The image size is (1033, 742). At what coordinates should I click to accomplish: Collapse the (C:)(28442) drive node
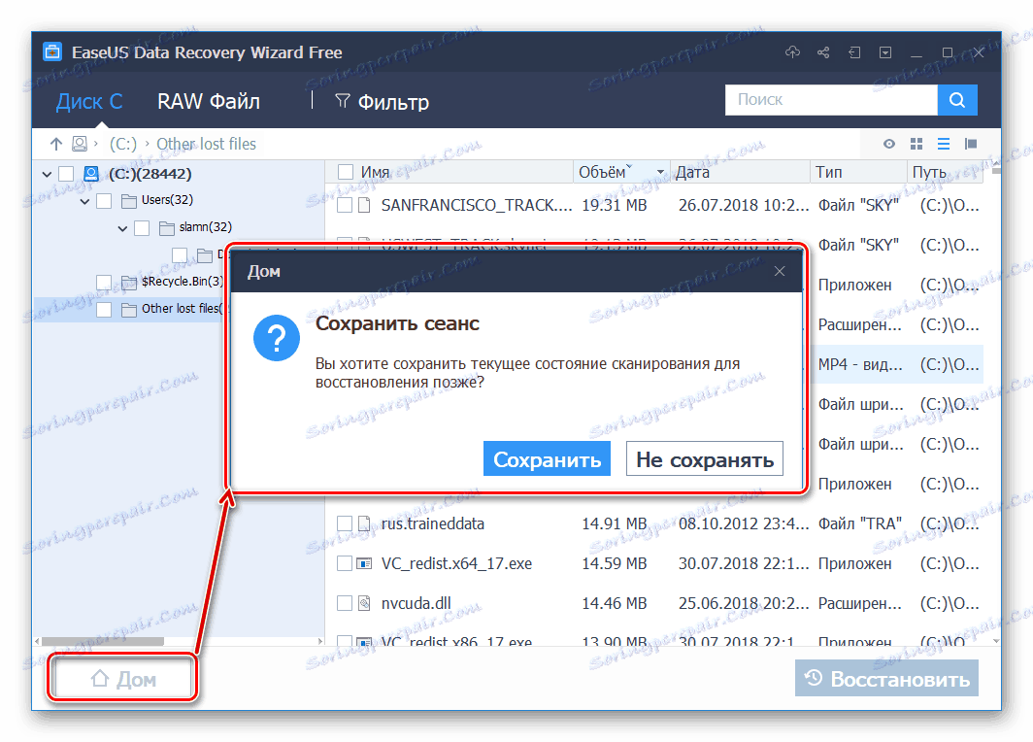tap(47, 173)
